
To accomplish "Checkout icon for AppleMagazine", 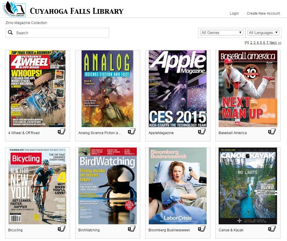I will (202, 131).
